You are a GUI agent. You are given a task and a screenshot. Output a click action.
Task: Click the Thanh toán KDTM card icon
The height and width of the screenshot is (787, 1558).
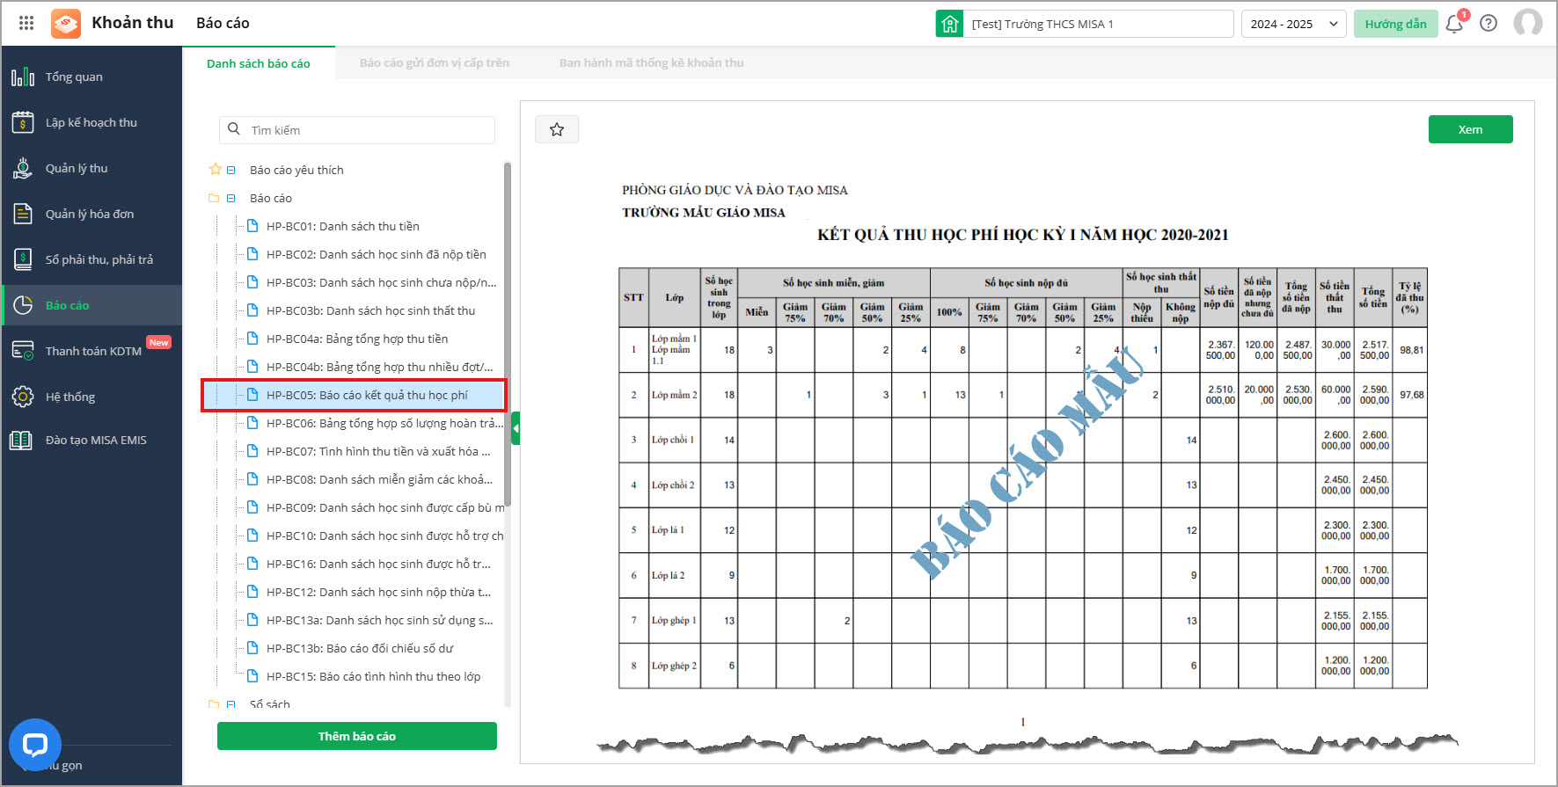[23, 351]
